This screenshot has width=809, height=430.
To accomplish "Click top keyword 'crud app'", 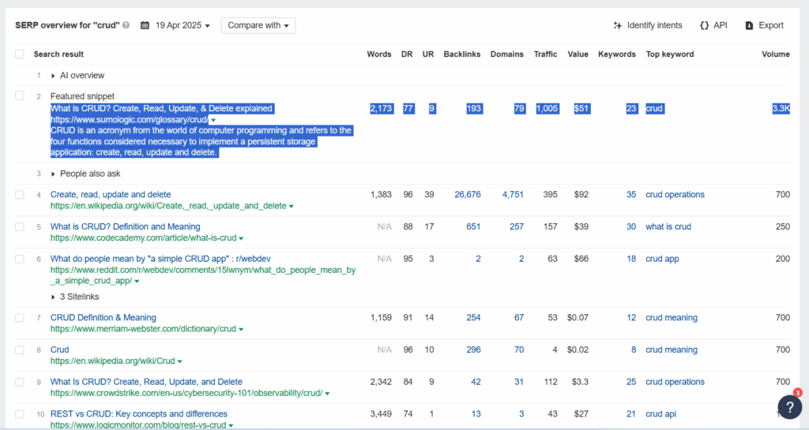I will pyautogui.click(x=662, y=259).
